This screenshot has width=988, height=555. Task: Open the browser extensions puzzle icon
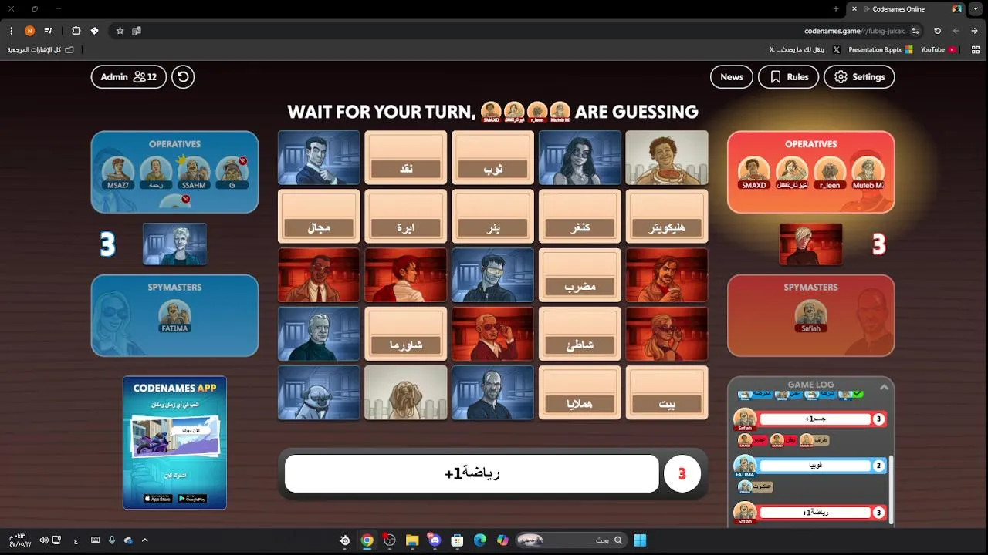tap(76, 31)
